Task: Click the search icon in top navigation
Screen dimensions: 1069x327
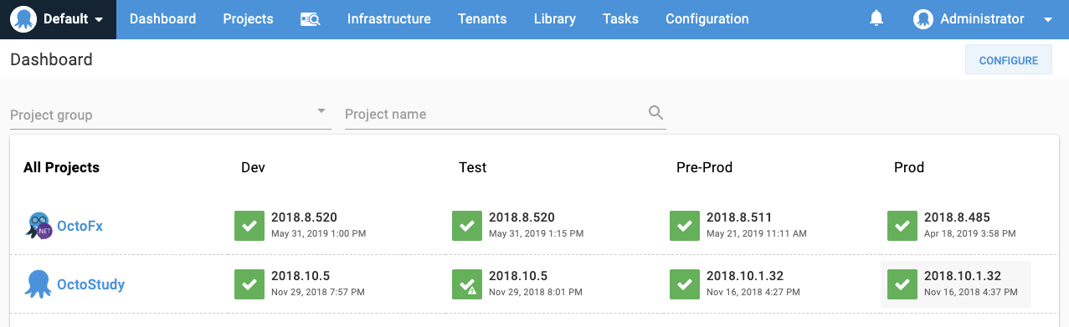Action: [310, 19]
